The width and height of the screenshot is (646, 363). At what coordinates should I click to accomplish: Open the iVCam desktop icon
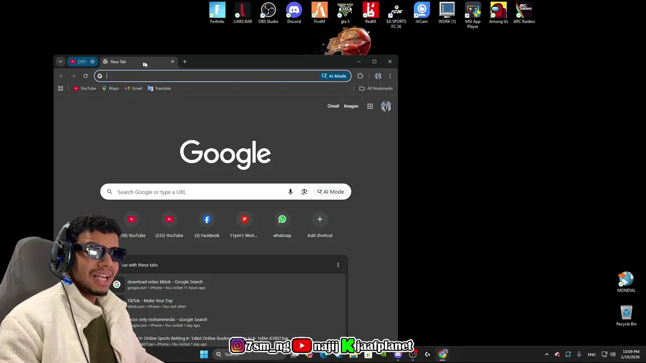421,13
